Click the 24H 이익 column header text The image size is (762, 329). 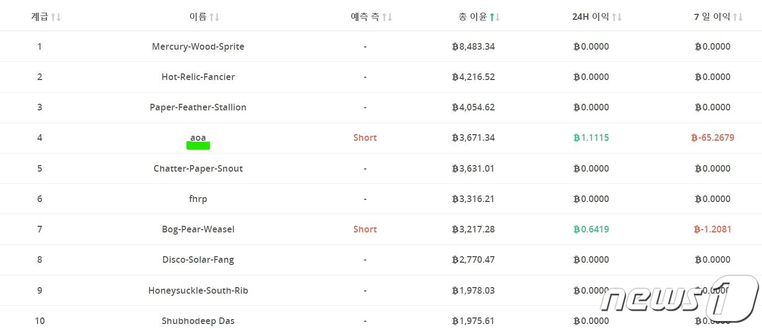pos(590,17)
